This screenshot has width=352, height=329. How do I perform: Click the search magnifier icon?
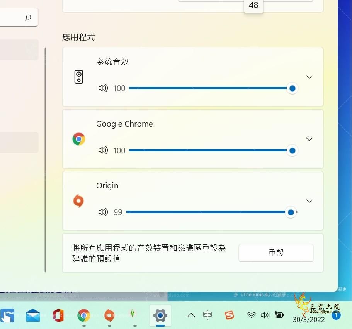coord(28,17)
